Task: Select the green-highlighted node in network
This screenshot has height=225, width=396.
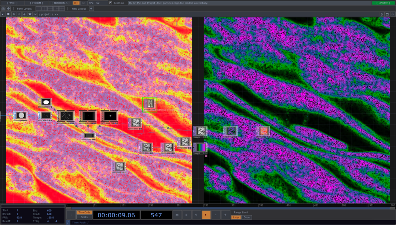Action: [x=150, y=104]
